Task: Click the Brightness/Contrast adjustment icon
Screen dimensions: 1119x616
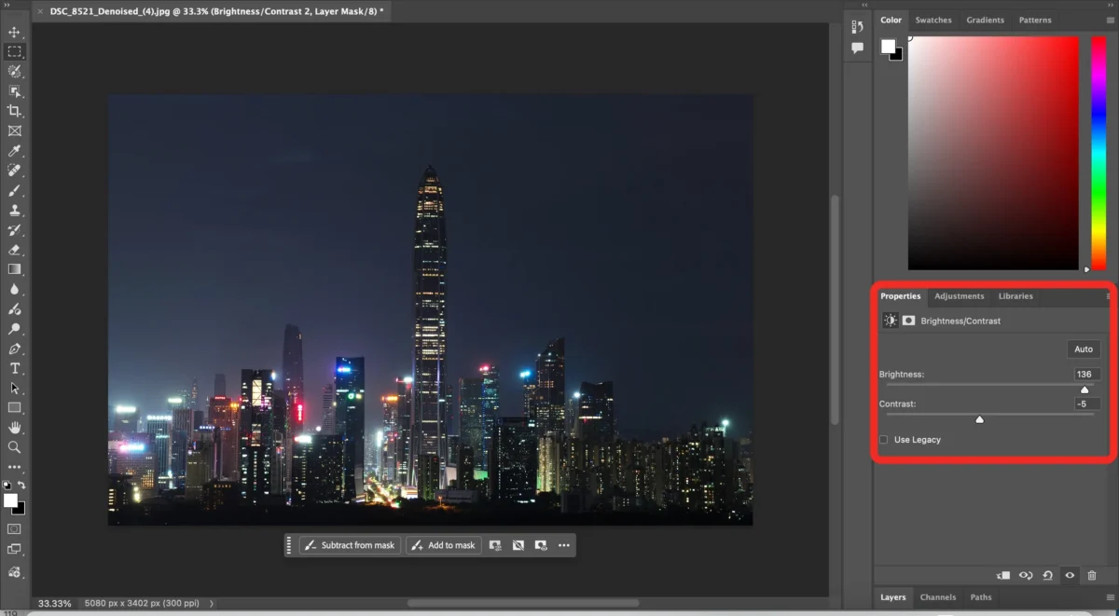Action: [x=890, y=320]
